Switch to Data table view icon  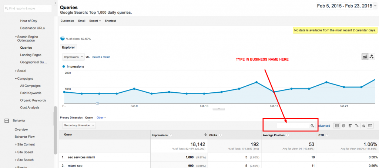click(x=337, y=126)
